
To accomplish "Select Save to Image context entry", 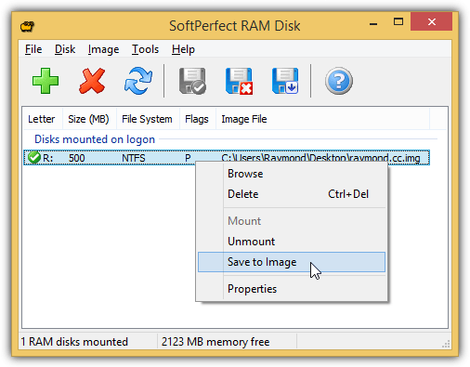I will [x=292, y=262].
